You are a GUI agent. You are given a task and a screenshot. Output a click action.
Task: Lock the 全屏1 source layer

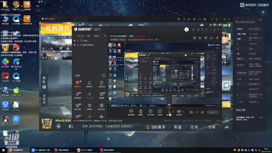tap(78, 40)
